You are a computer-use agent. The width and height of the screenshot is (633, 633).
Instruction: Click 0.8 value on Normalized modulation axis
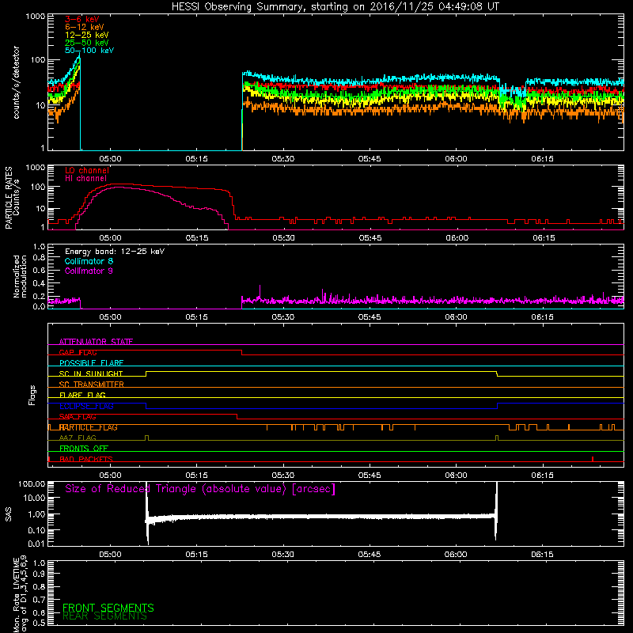[x=39, y=258]
